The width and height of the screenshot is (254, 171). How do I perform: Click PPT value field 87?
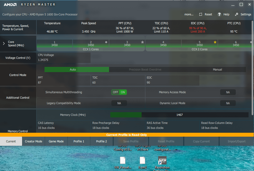pos(64,80)
